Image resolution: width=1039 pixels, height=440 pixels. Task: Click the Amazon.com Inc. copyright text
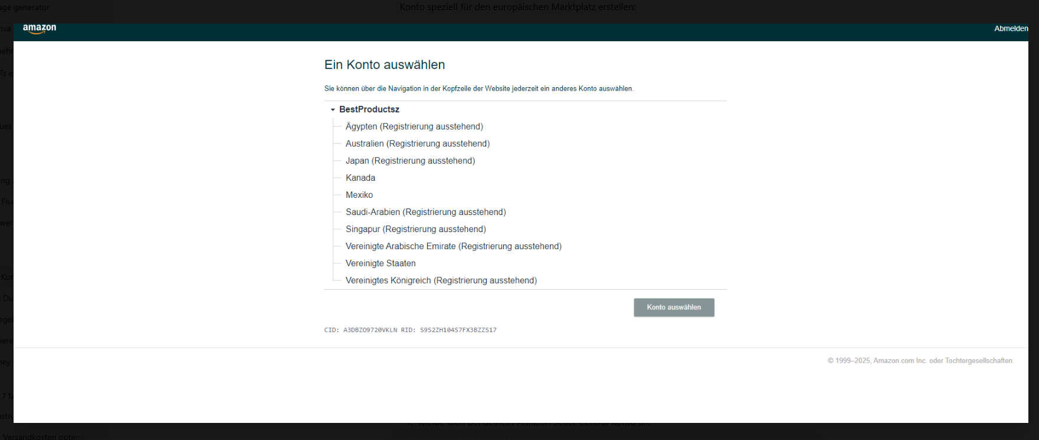tap(920, 361)
